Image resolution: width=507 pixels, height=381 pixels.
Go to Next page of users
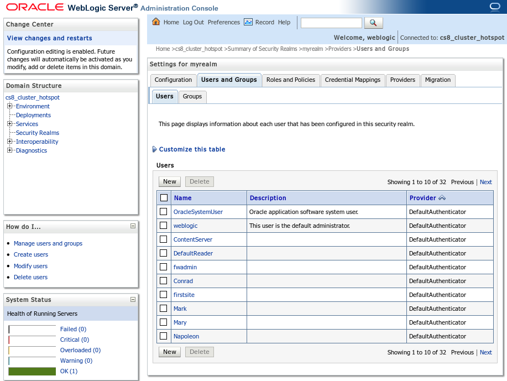485,182
